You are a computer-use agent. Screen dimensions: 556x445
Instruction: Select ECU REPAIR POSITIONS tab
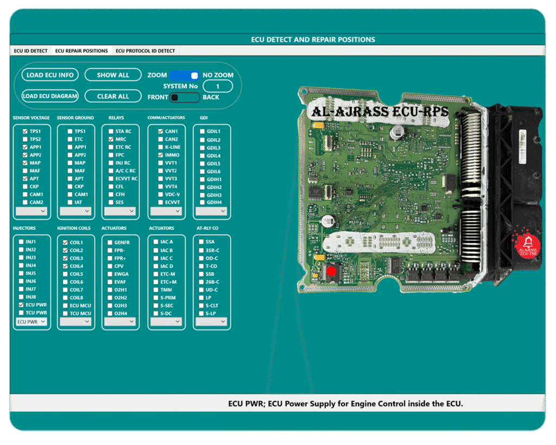(x=81, y=51)
